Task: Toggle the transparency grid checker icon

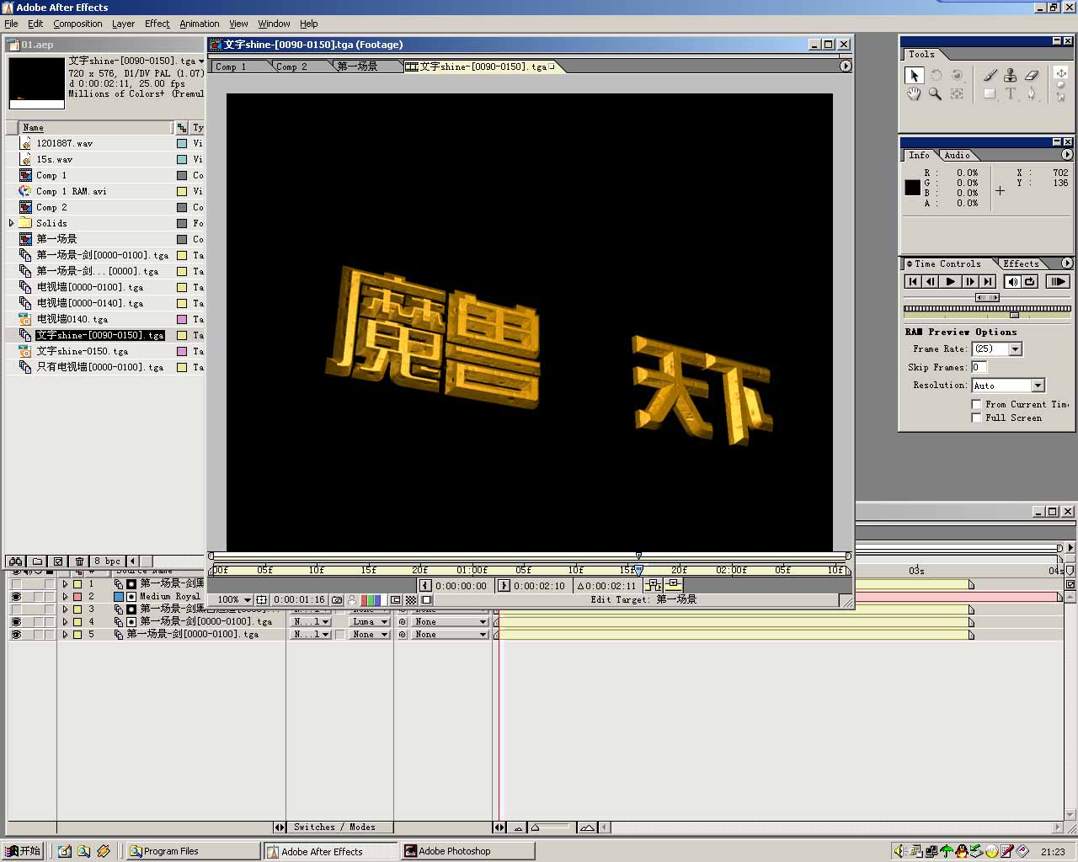Action: pyautogui.click(x=411, y=600)
